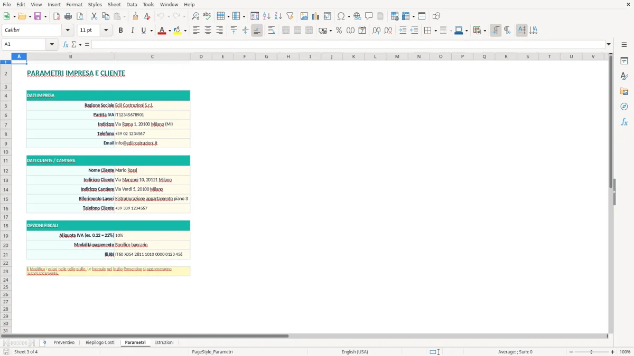Switch to the Riepilogo Costi sheet tab
The image size is (634, 356).
[100, 342]
